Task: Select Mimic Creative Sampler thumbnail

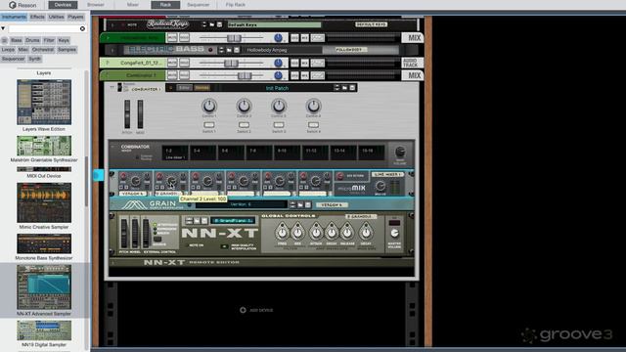Action: point(44,202)
